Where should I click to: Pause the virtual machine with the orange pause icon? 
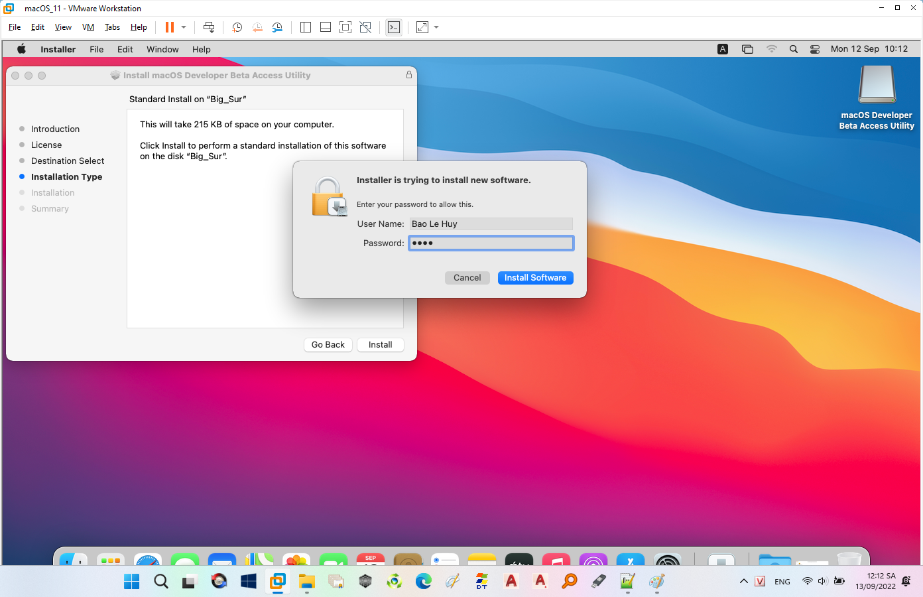(170, 27)
